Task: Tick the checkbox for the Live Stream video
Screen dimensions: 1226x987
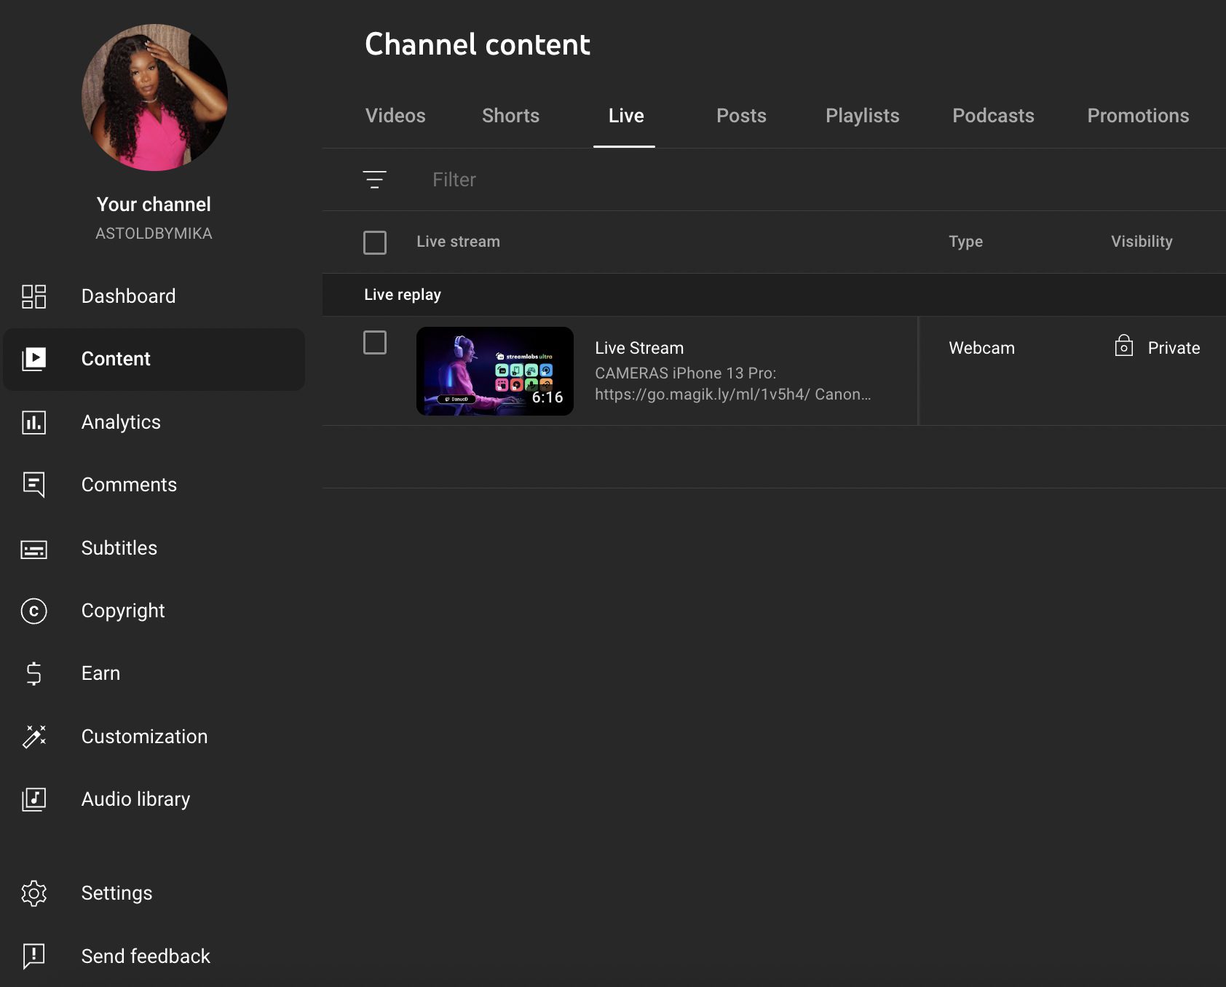Action: point(375,342)
